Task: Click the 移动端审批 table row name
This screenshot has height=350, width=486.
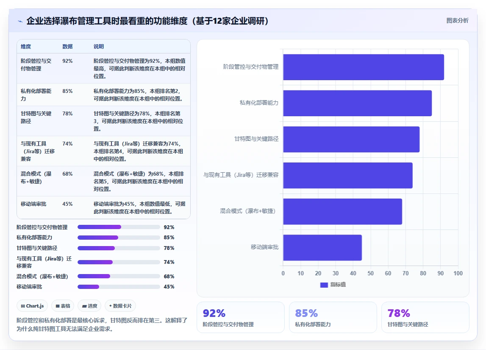Action: point(33,204)
